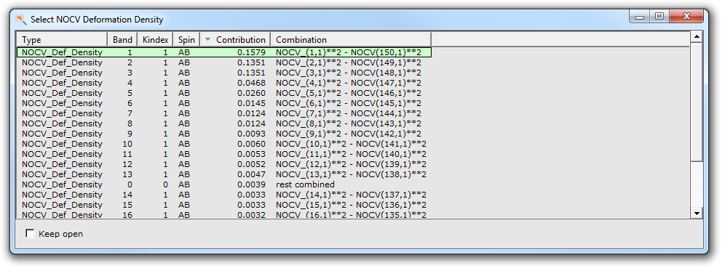Sort by the Kindex column header
The height and width of the screenshot is (268, 722).
click(155, 39)
